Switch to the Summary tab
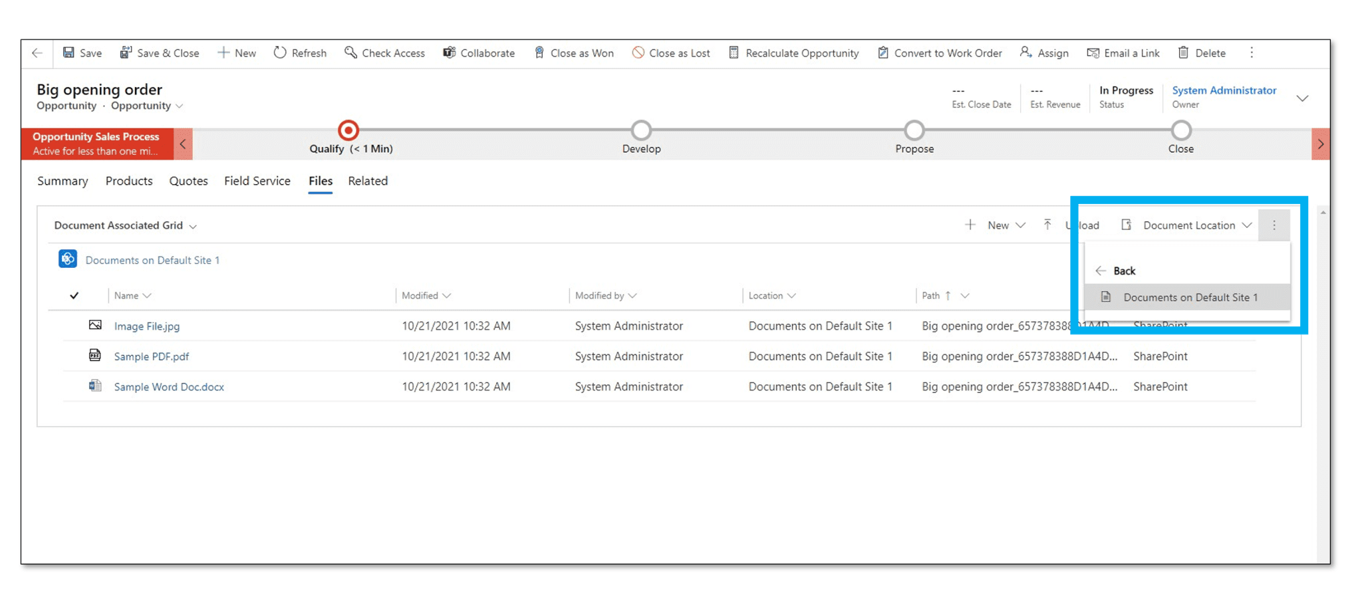 pos(63,181)
